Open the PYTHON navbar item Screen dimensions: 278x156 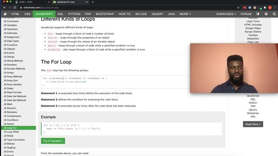(74, 14)
